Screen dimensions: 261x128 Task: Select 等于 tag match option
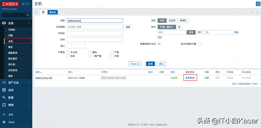click(x=200, y=33)
